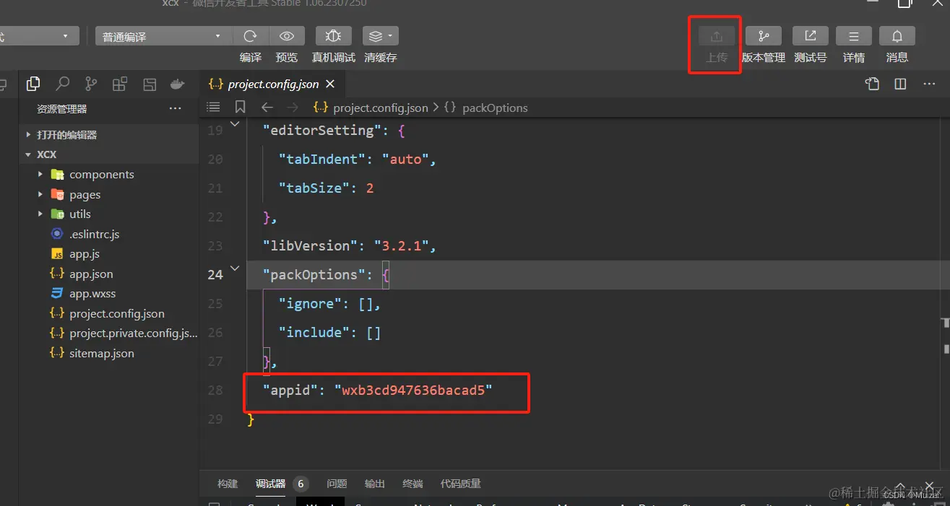Click the "include" key text

tap(314, 333)
